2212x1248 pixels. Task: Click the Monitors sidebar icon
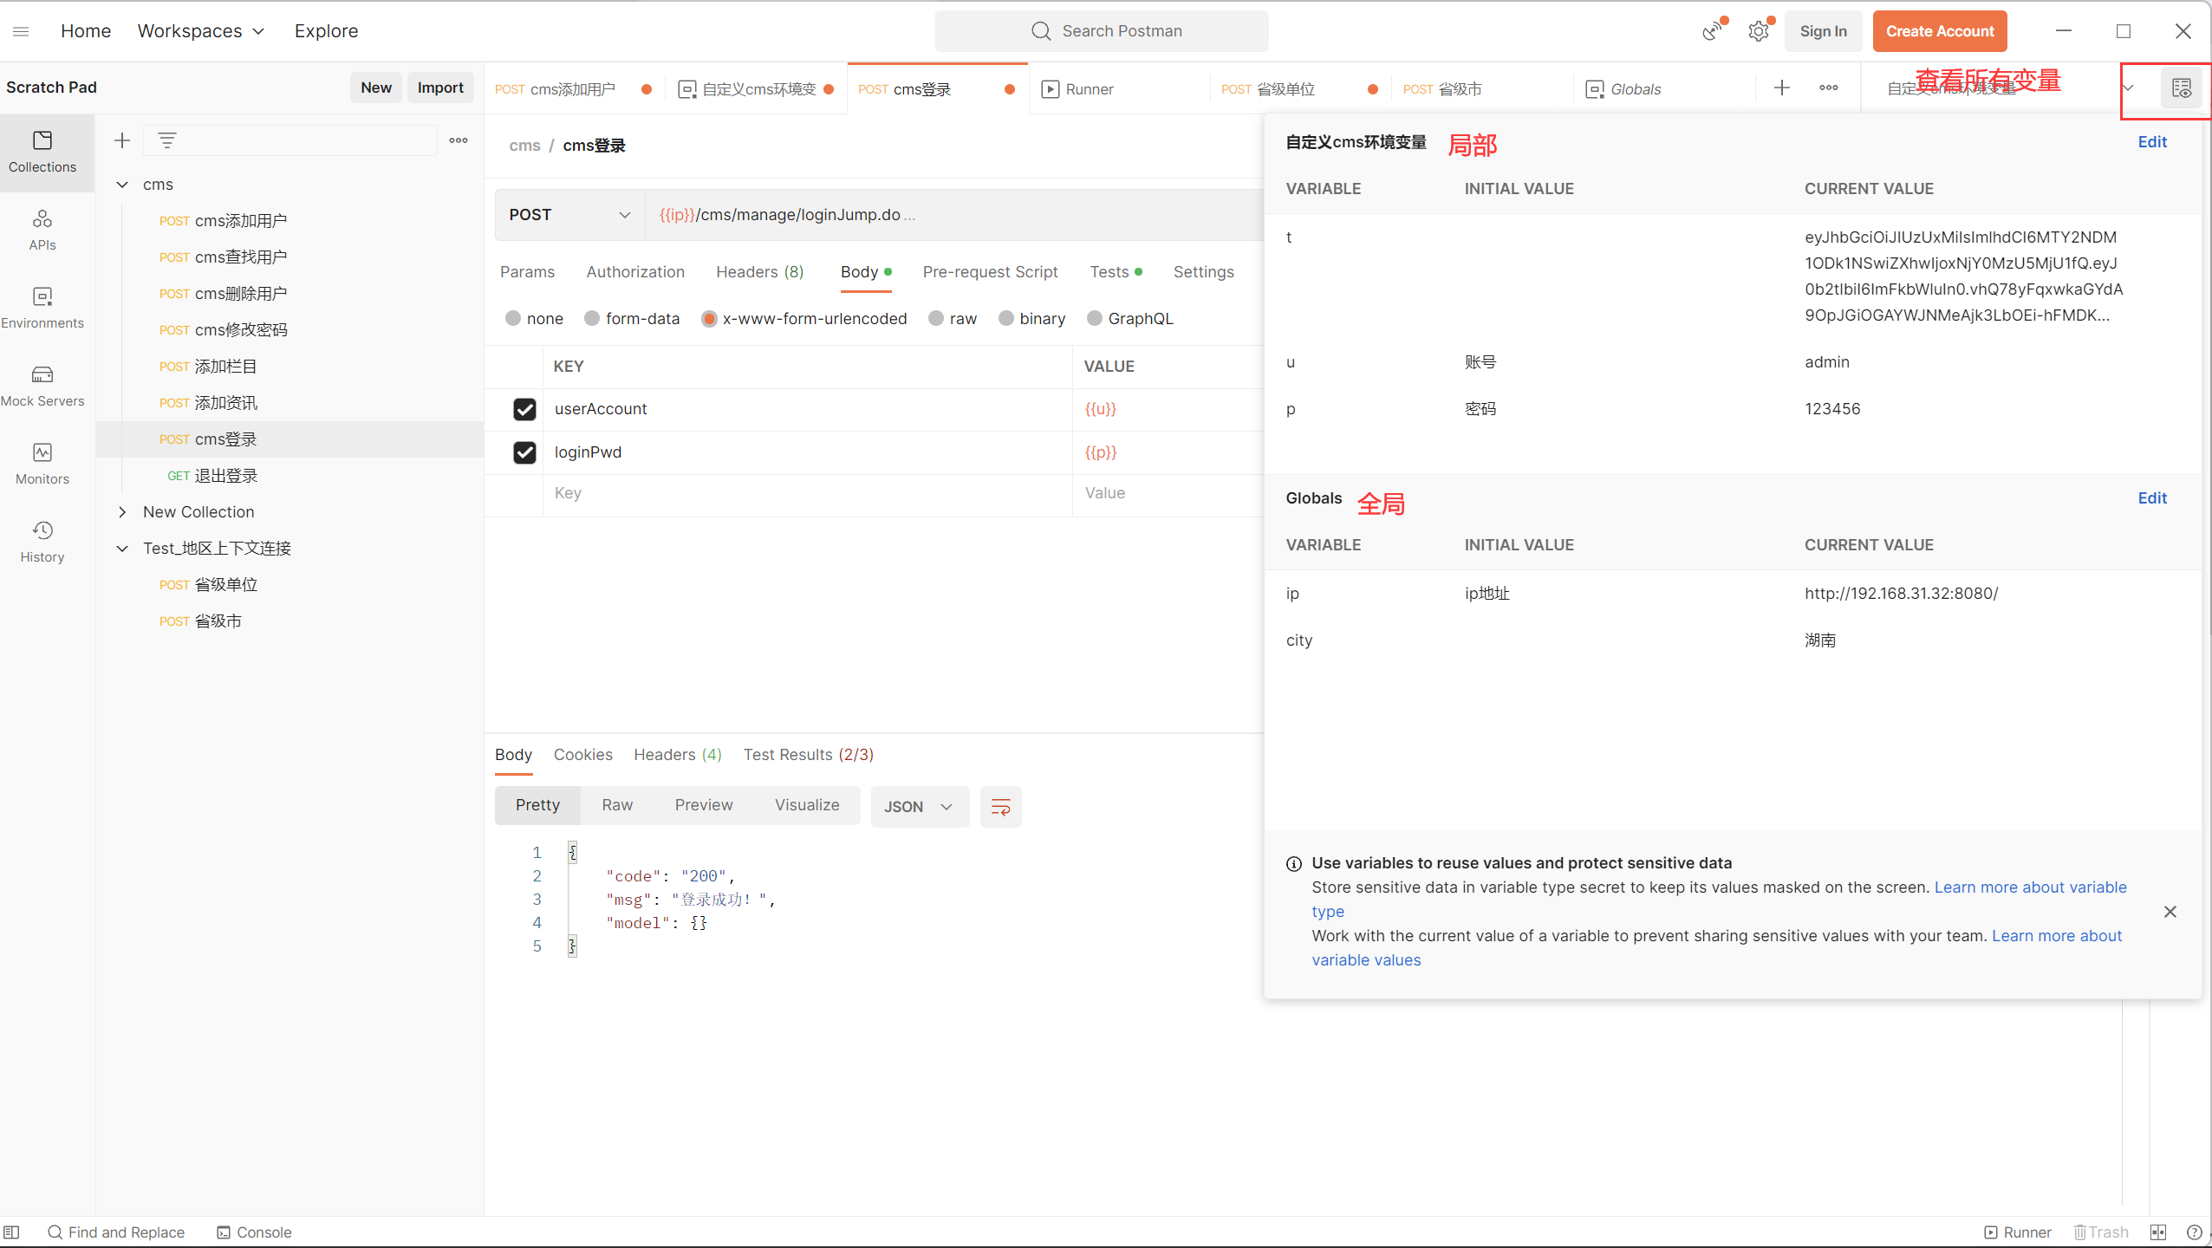(42, 464)
